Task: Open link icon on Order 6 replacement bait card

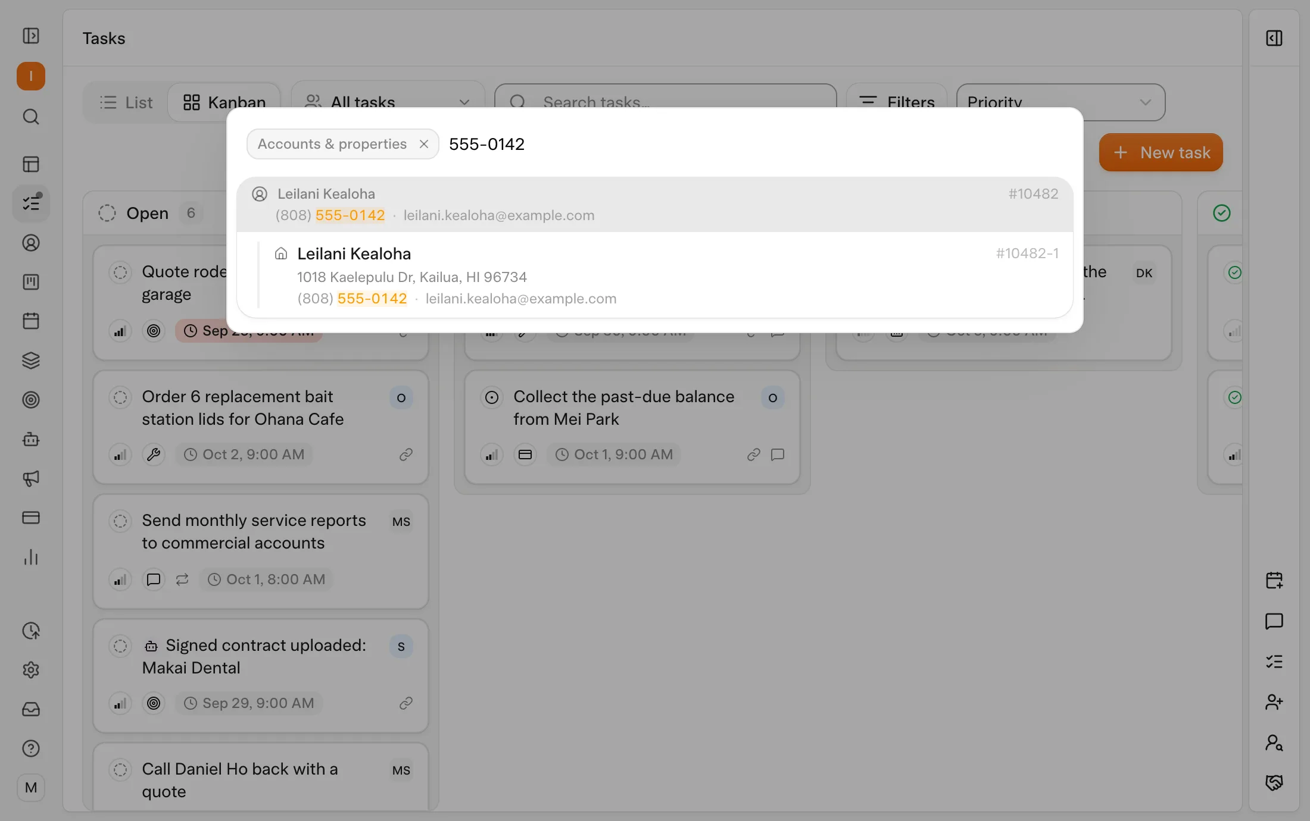Action: tap(406, 455)
